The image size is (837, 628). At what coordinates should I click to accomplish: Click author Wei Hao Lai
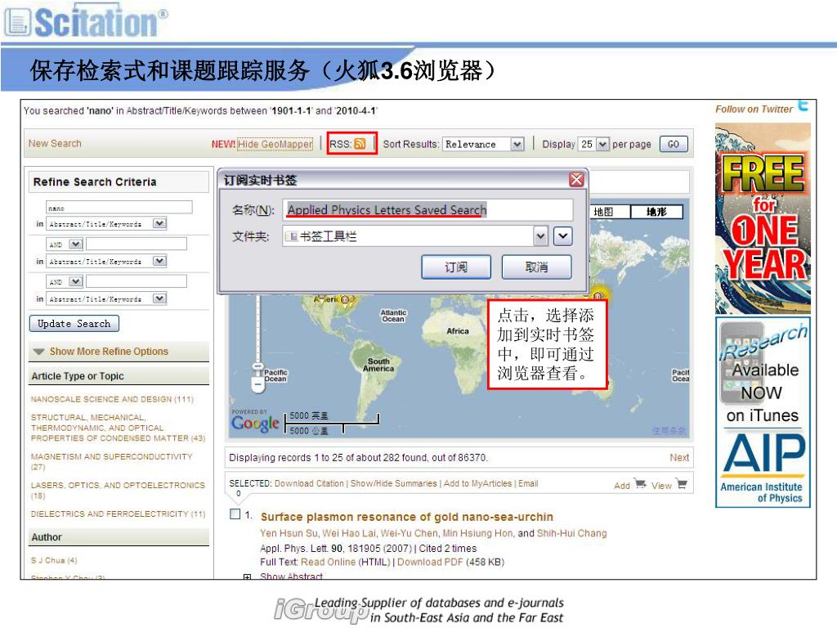pos(351,533)
